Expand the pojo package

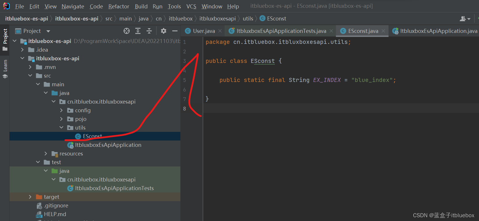(61, 119)
